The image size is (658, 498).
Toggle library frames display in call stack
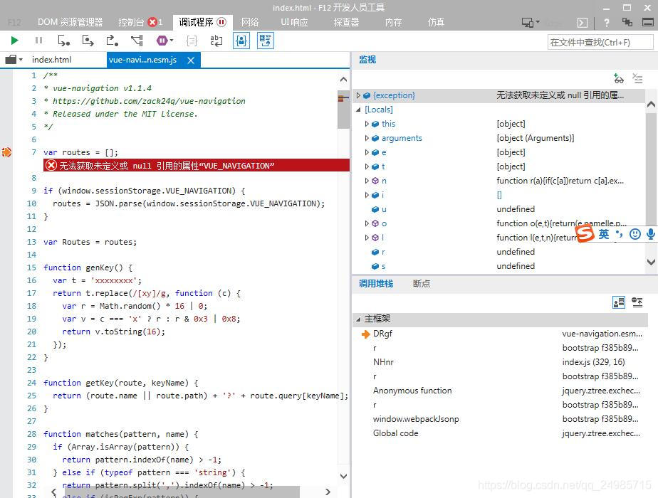click(x=619, y=302)
